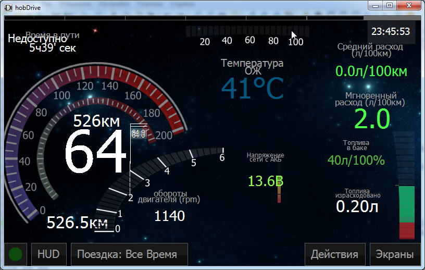Click the 'Средний расход (л/100км)' label
425x270 pixels.
[x=370, y=50]
